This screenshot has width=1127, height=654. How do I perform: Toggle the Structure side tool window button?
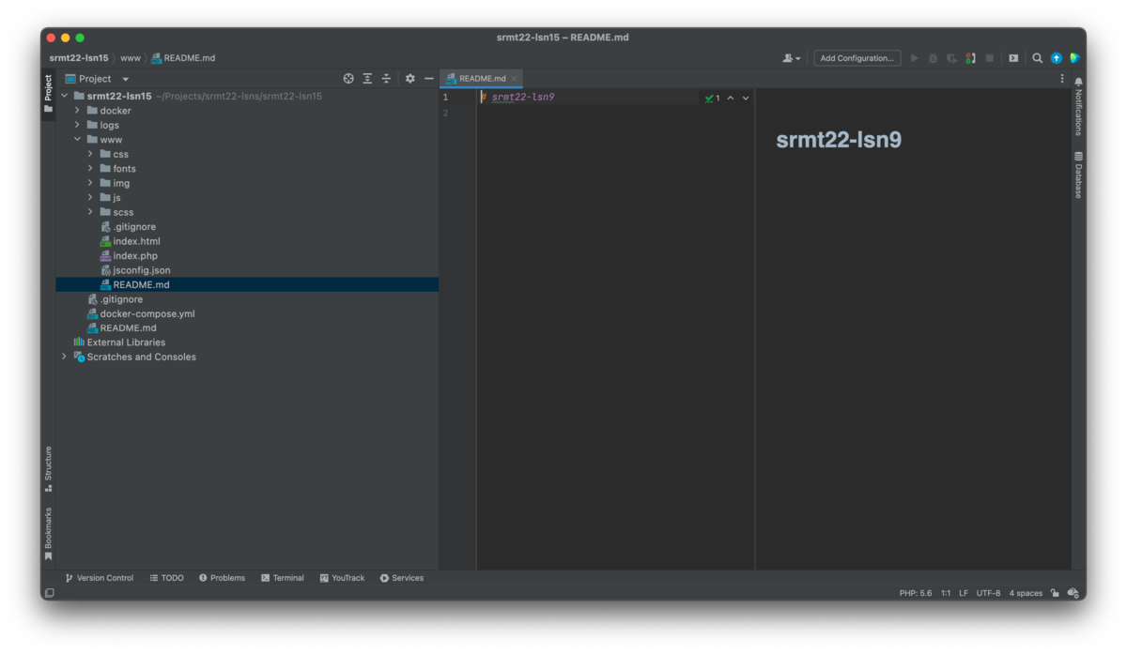coord(48,468)
